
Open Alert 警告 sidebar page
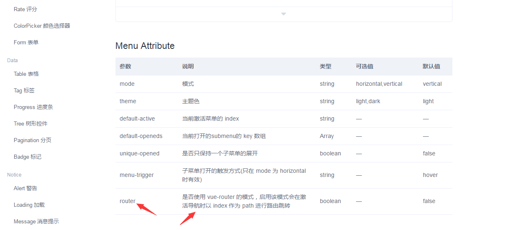25,188
